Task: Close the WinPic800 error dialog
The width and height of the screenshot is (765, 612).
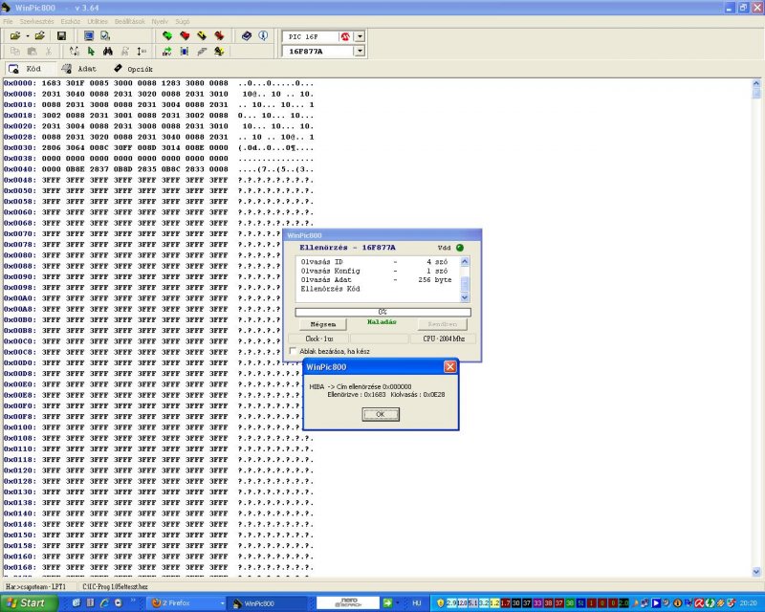Action: [x=449, y=366]
